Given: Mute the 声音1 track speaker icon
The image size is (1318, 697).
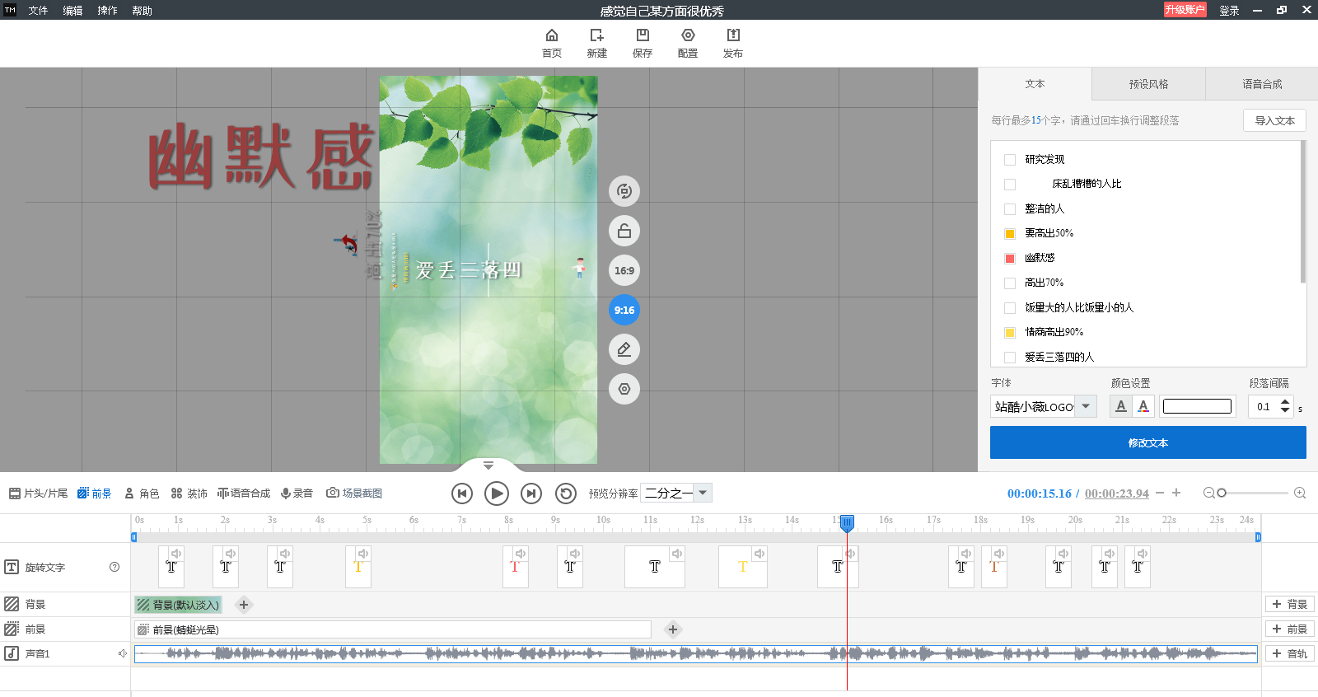Looking at the screenshot, I should coord(122,653).
